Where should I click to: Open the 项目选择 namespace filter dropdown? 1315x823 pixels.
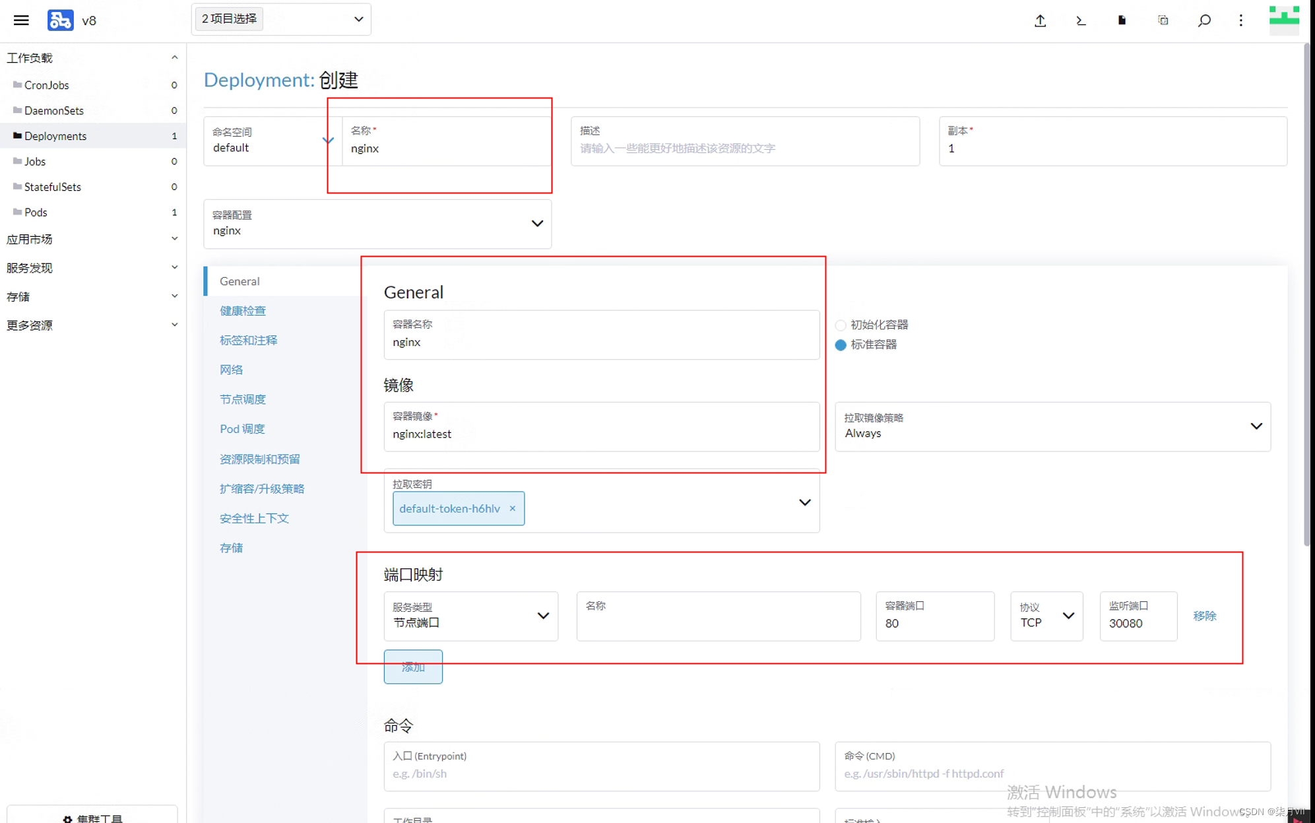click(281, 19)
